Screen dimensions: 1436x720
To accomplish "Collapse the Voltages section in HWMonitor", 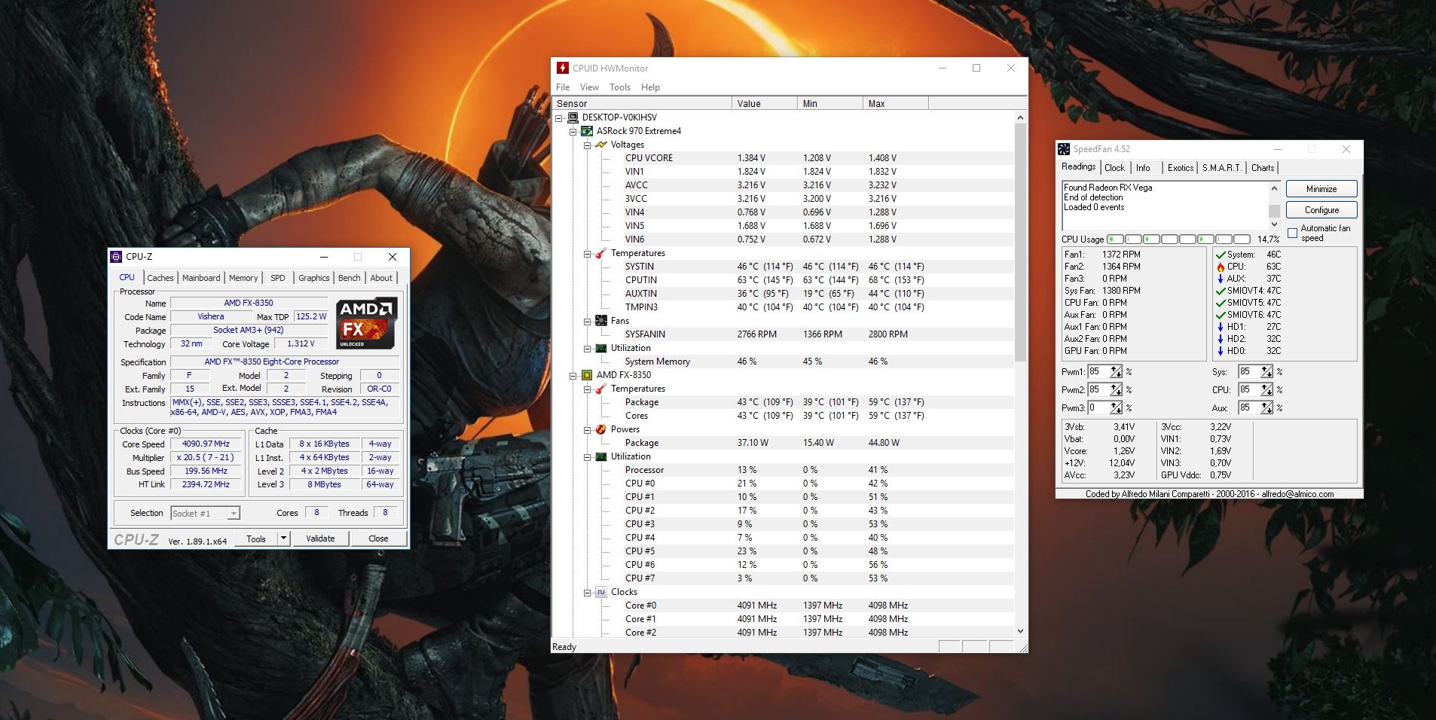I will point(588,145).
